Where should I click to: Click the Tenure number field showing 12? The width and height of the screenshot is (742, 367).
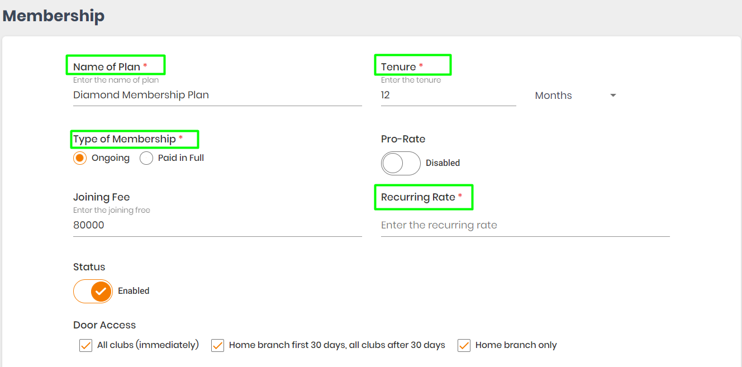tap(448, 96)
